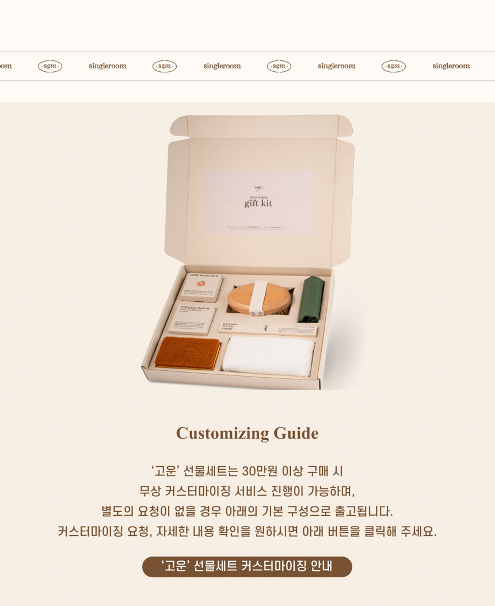Click the third sgm oval logo

(279, 67)
